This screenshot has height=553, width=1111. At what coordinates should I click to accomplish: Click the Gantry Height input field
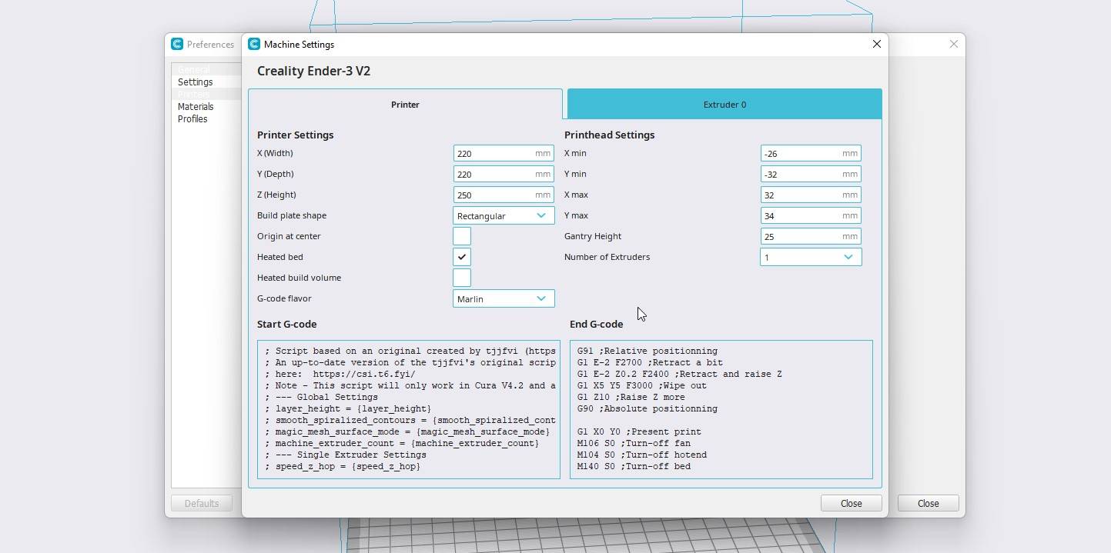[811, 236]
